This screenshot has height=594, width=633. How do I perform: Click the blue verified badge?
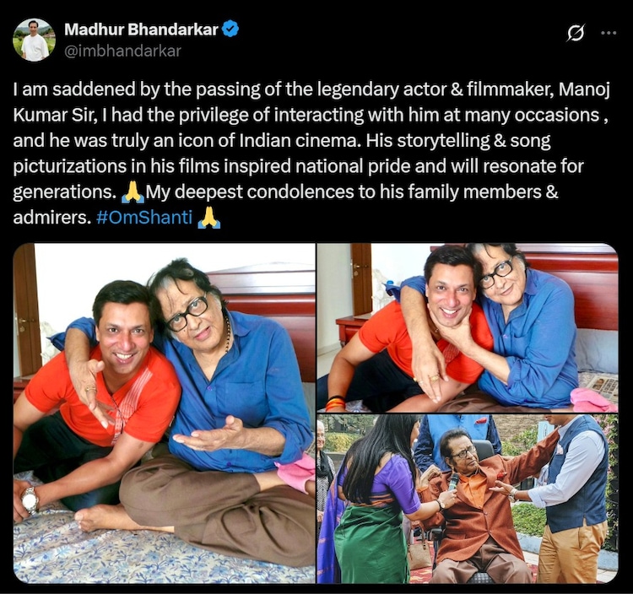[x=230, y=29]
